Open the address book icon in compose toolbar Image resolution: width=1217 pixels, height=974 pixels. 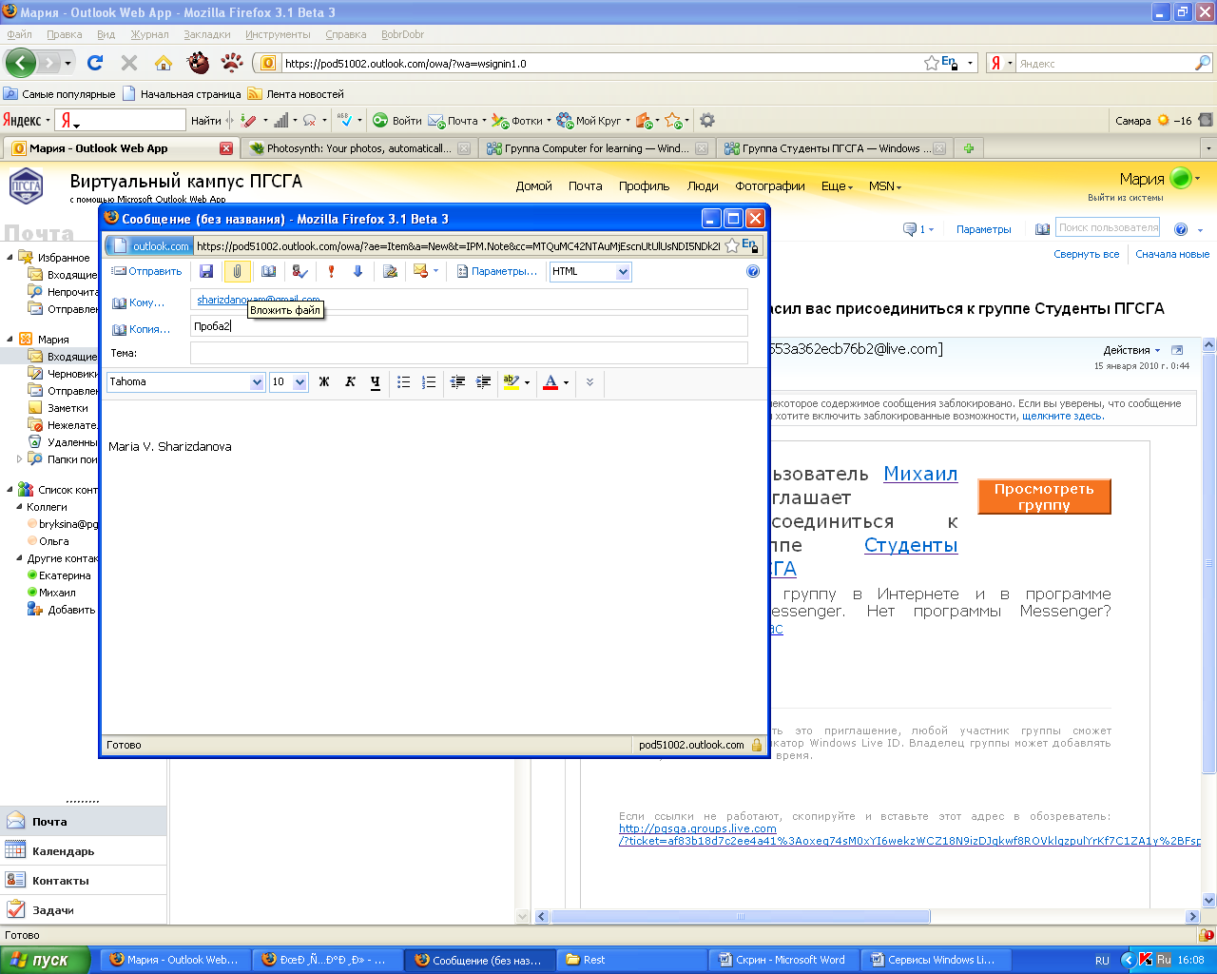click(x=269, y=272)
